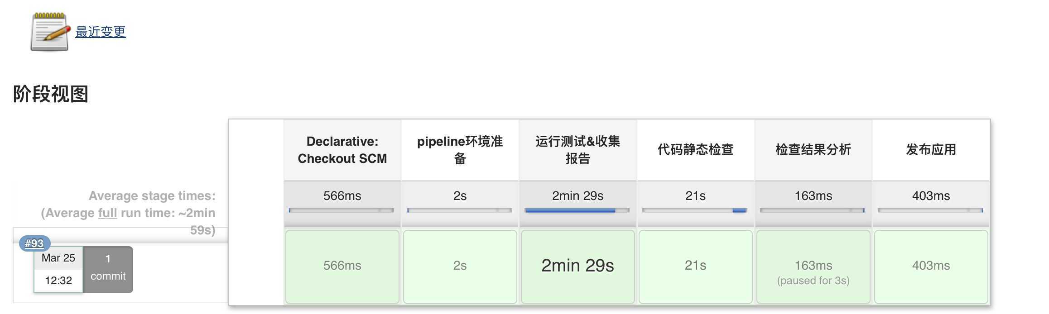1049x314 pixels.
Task: Open the 21s 代码静态检查 stage cell
Action: coord(696,266)
